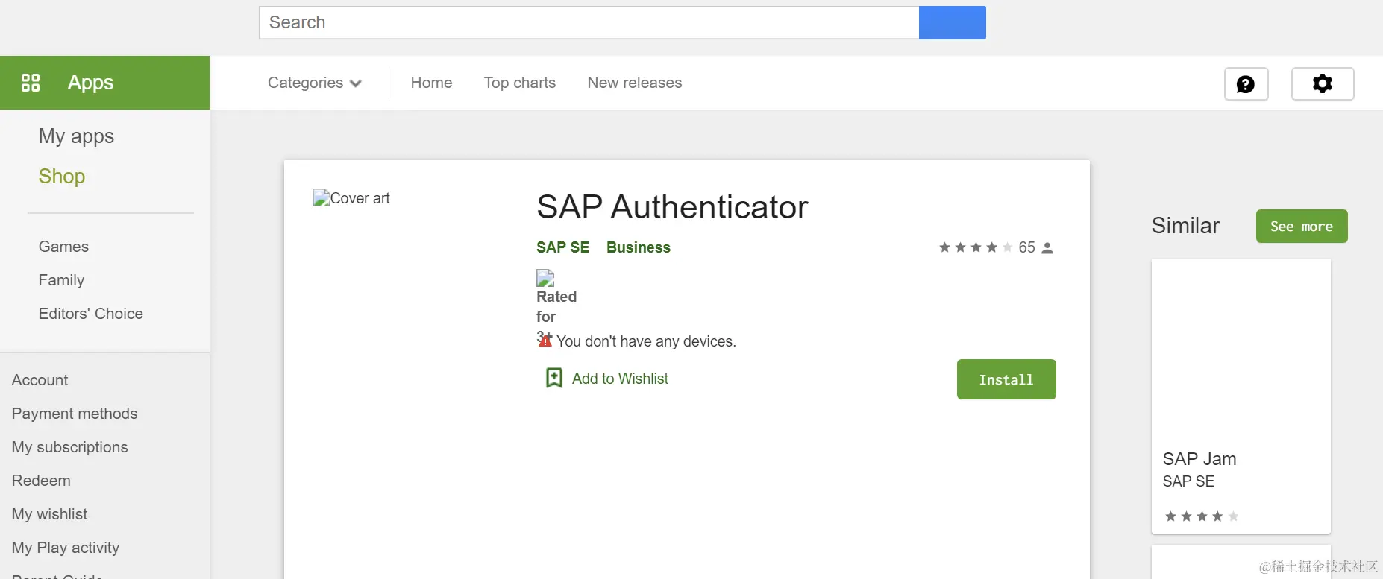Click the SAP Jam title

(1199, 459)
